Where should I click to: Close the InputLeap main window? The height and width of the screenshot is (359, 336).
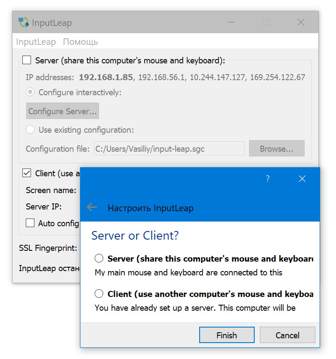pyautogui.click(x=301, y=22)
